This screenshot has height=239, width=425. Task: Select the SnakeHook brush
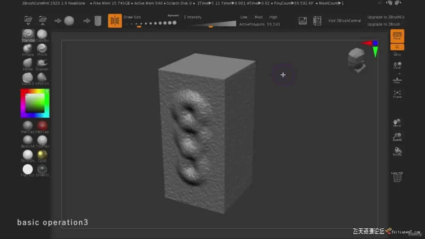click(42, 64)
